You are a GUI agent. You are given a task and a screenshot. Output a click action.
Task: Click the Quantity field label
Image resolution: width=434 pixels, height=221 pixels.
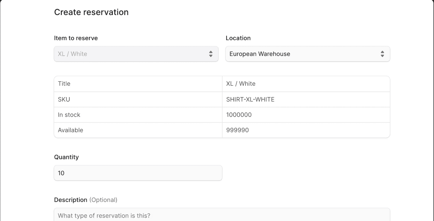66,157
